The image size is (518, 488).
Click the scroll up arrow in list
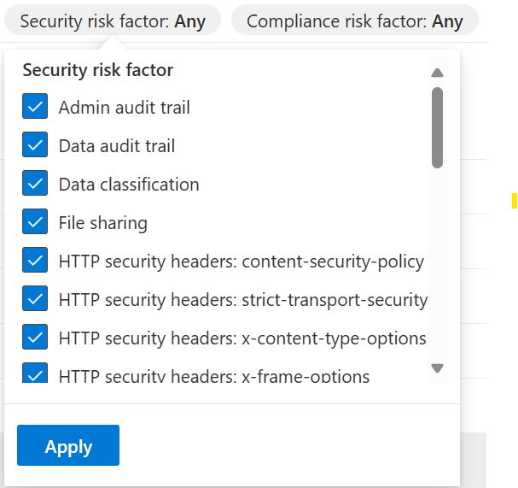tap(438, 73)
